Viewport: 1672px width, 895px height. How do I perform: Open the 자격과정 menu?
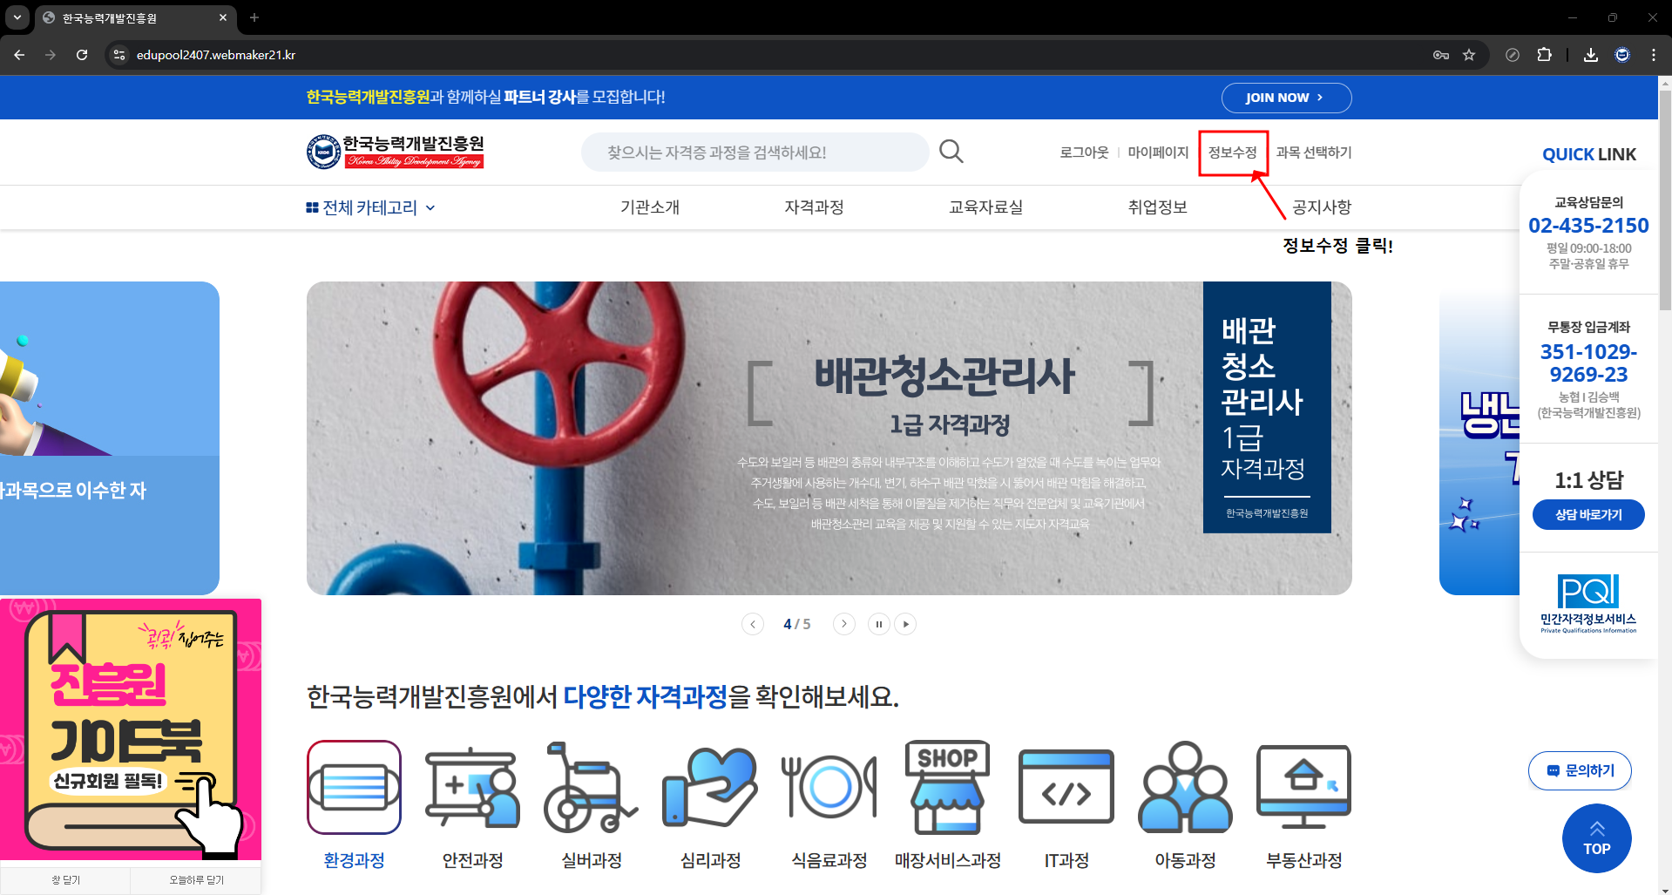(x=814, y=207)
